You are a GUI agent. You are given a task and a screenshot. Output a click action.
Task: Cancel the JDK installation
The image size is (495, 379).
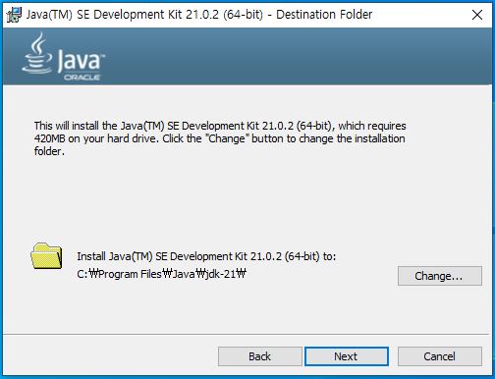tap(440, 356)
